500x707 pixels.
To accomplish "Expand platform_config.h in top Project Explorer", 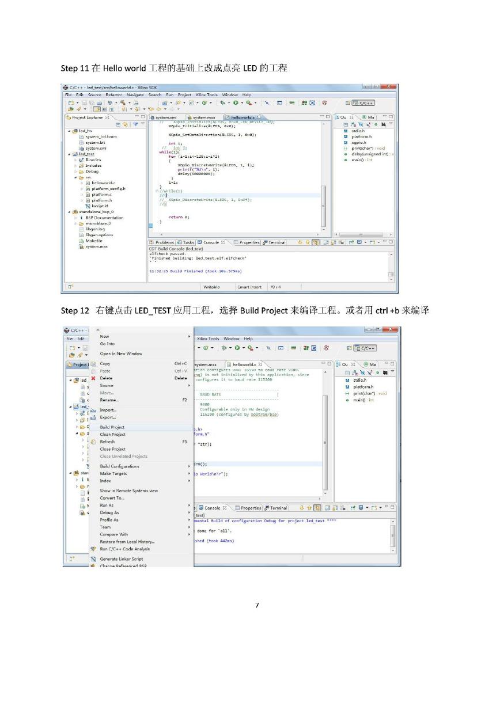I will point(81,189).
